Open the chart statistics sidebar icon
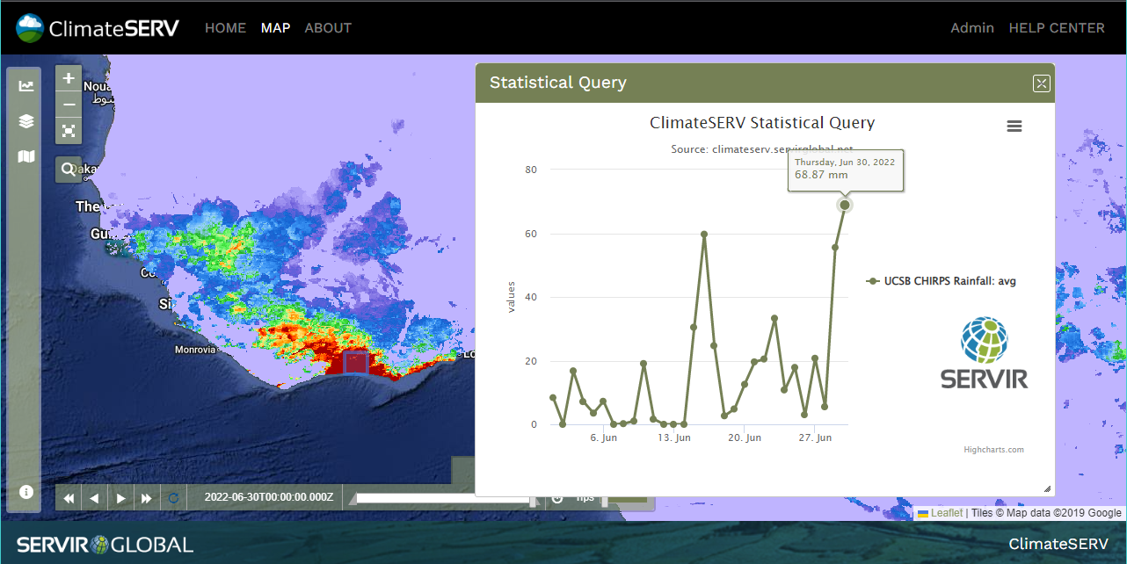This screenshot has width=1127, height=564. (x=26, y=86)
